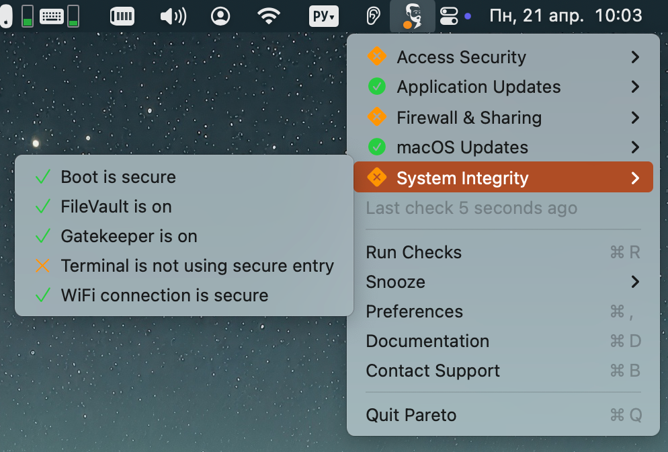Toggle the FileVault is on check

tap(116, 206)
